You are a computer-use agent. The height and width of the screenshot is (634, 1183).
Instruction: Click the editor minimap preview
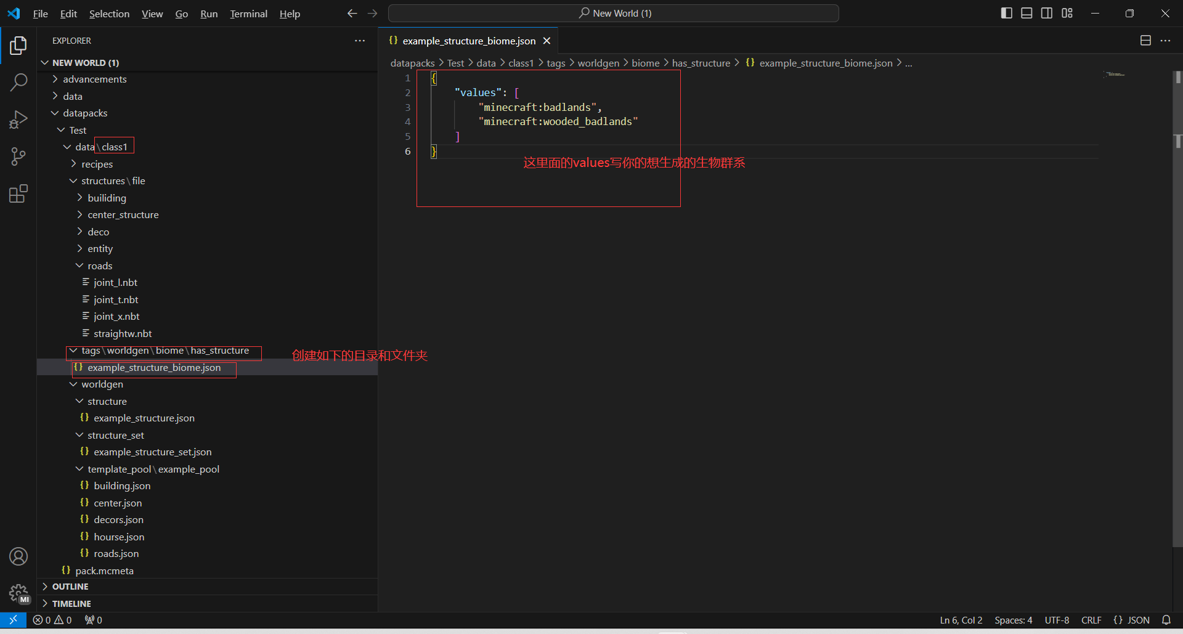(1115, 75)
